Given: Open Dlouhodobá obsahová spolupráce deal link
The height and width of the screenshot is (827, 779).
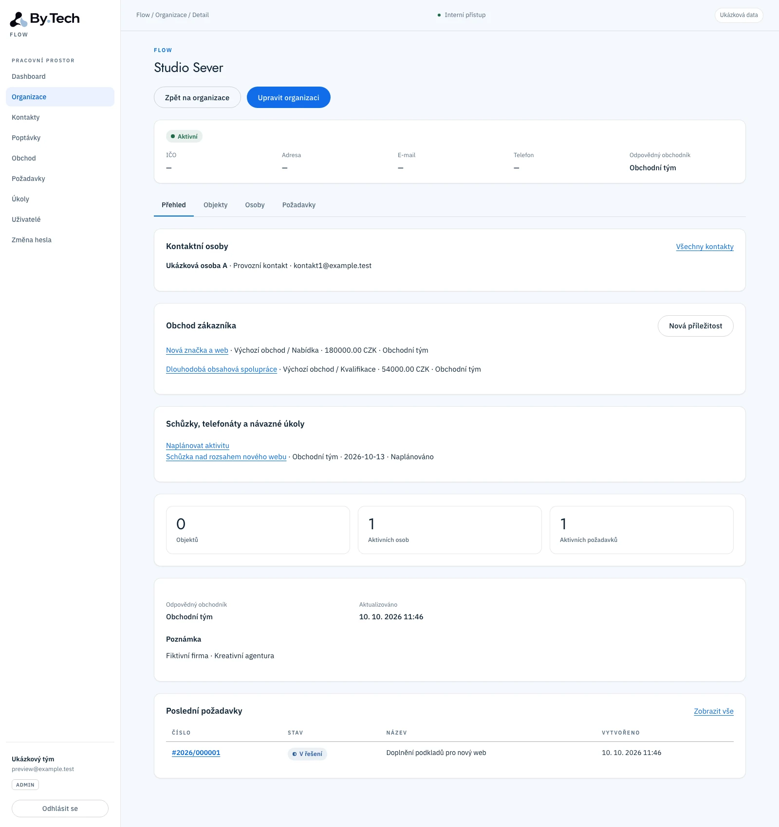Looking at the screenshot, I should click(x=222, y=369).
